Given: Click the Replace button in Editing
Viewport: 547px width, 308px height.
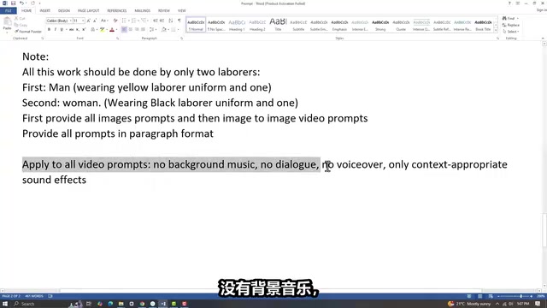Looking at the screenshot, I should pyautogui.click(x=511, y=25).
